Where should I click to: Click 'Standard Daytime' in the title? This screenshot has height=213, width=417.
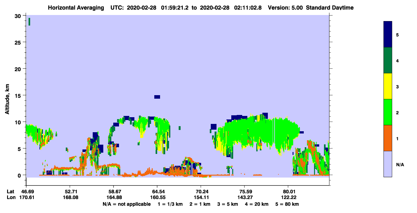click(329, 7)
